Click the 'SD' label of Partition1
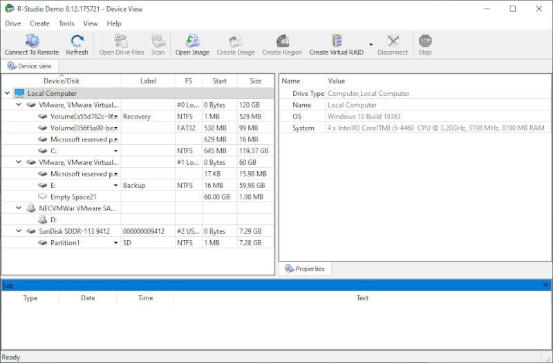 [x=127, y=243]
